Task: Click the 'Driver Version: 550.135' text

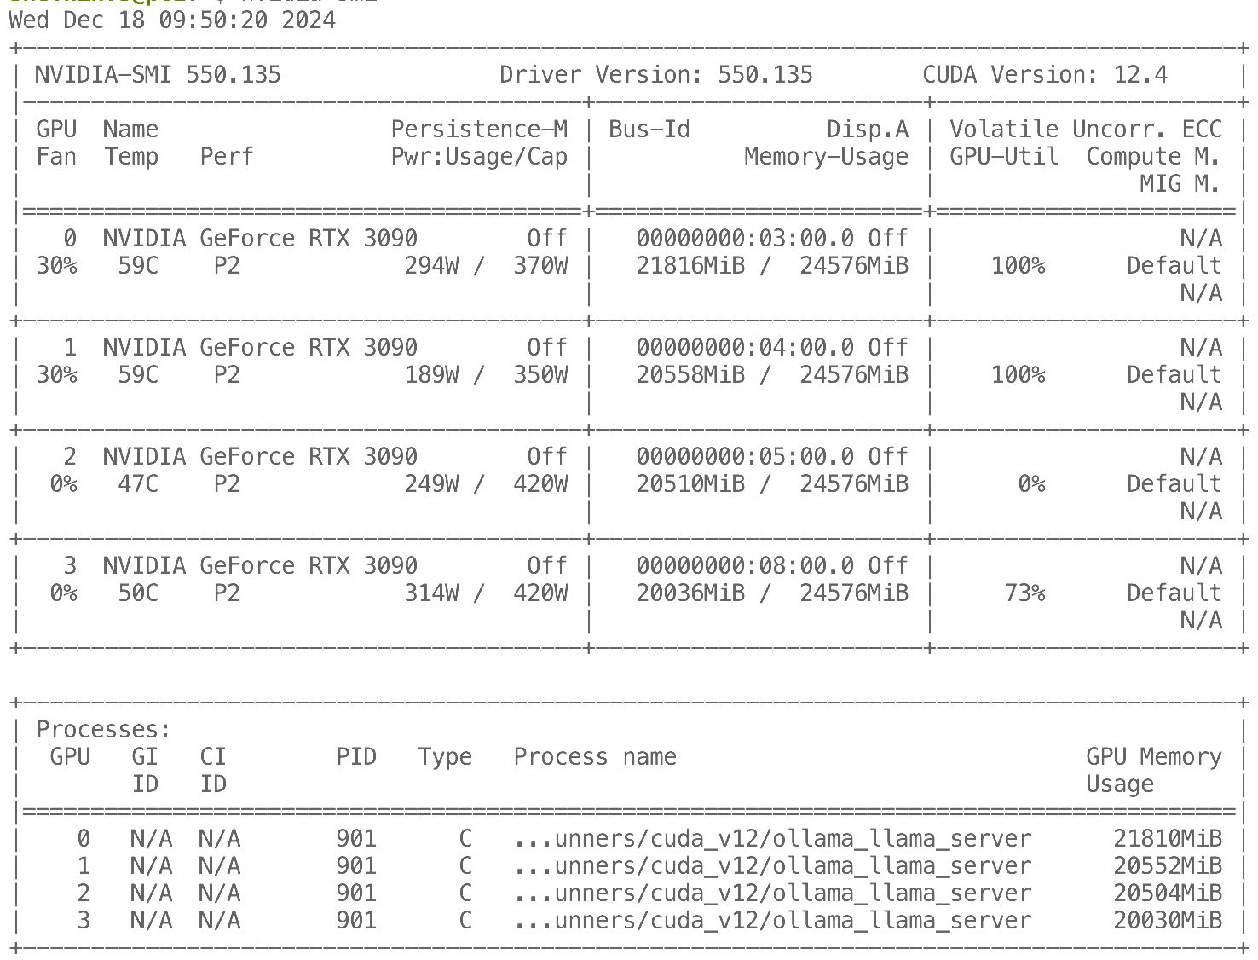Action: pos(655,75)
